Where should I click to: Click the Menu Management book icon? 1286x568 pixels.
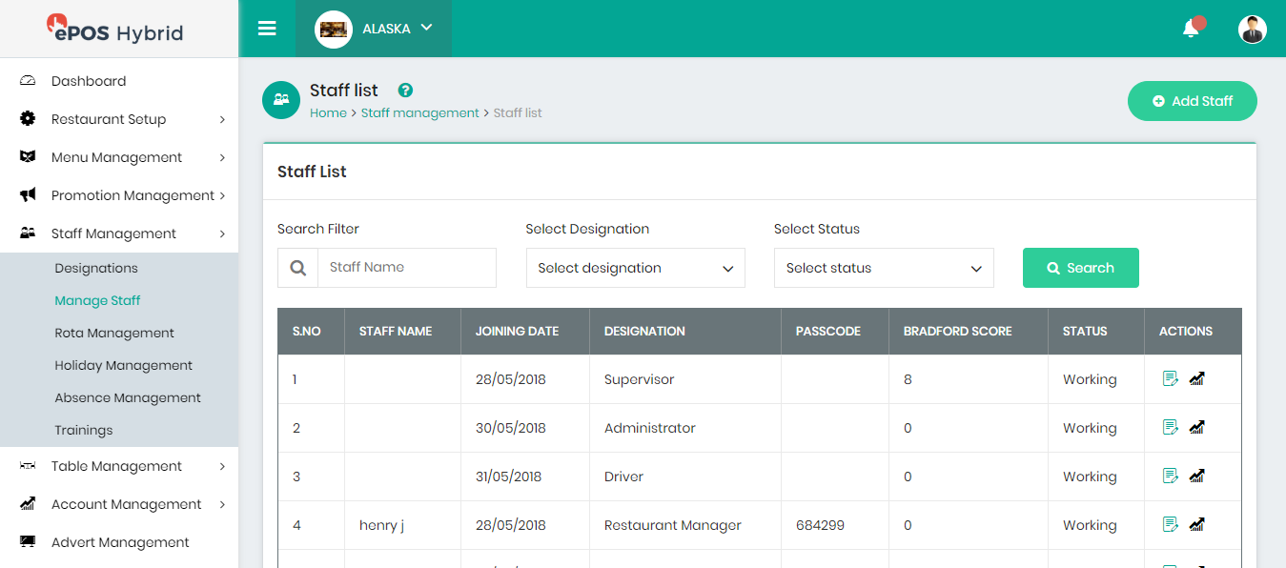28,157
